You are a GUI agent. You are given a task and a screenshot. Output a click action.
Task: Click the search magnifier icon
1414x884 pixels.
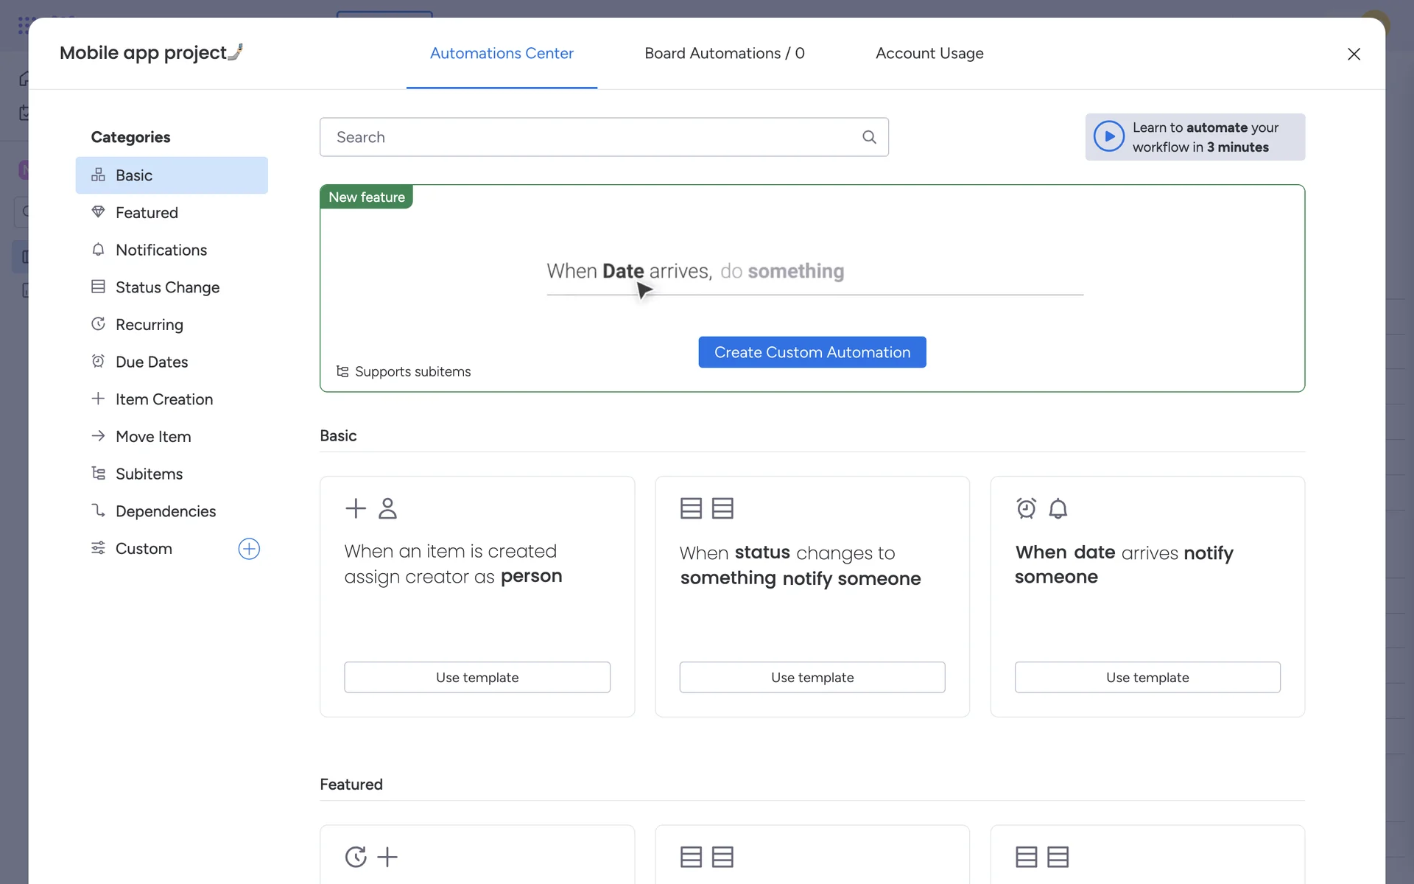coord(869,137)
